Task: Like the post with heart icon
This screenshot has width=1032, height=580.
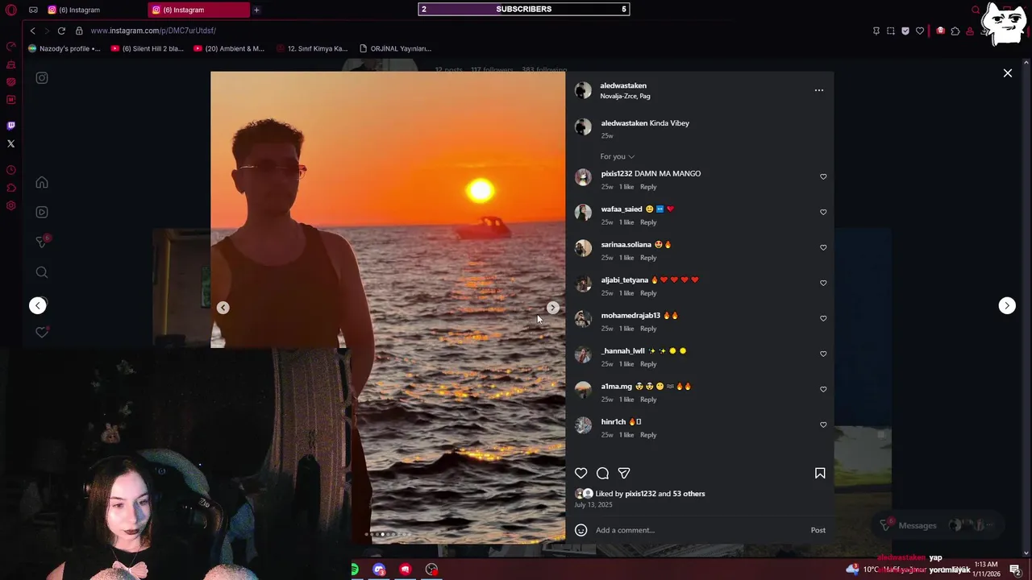Action: pos(581,473)
